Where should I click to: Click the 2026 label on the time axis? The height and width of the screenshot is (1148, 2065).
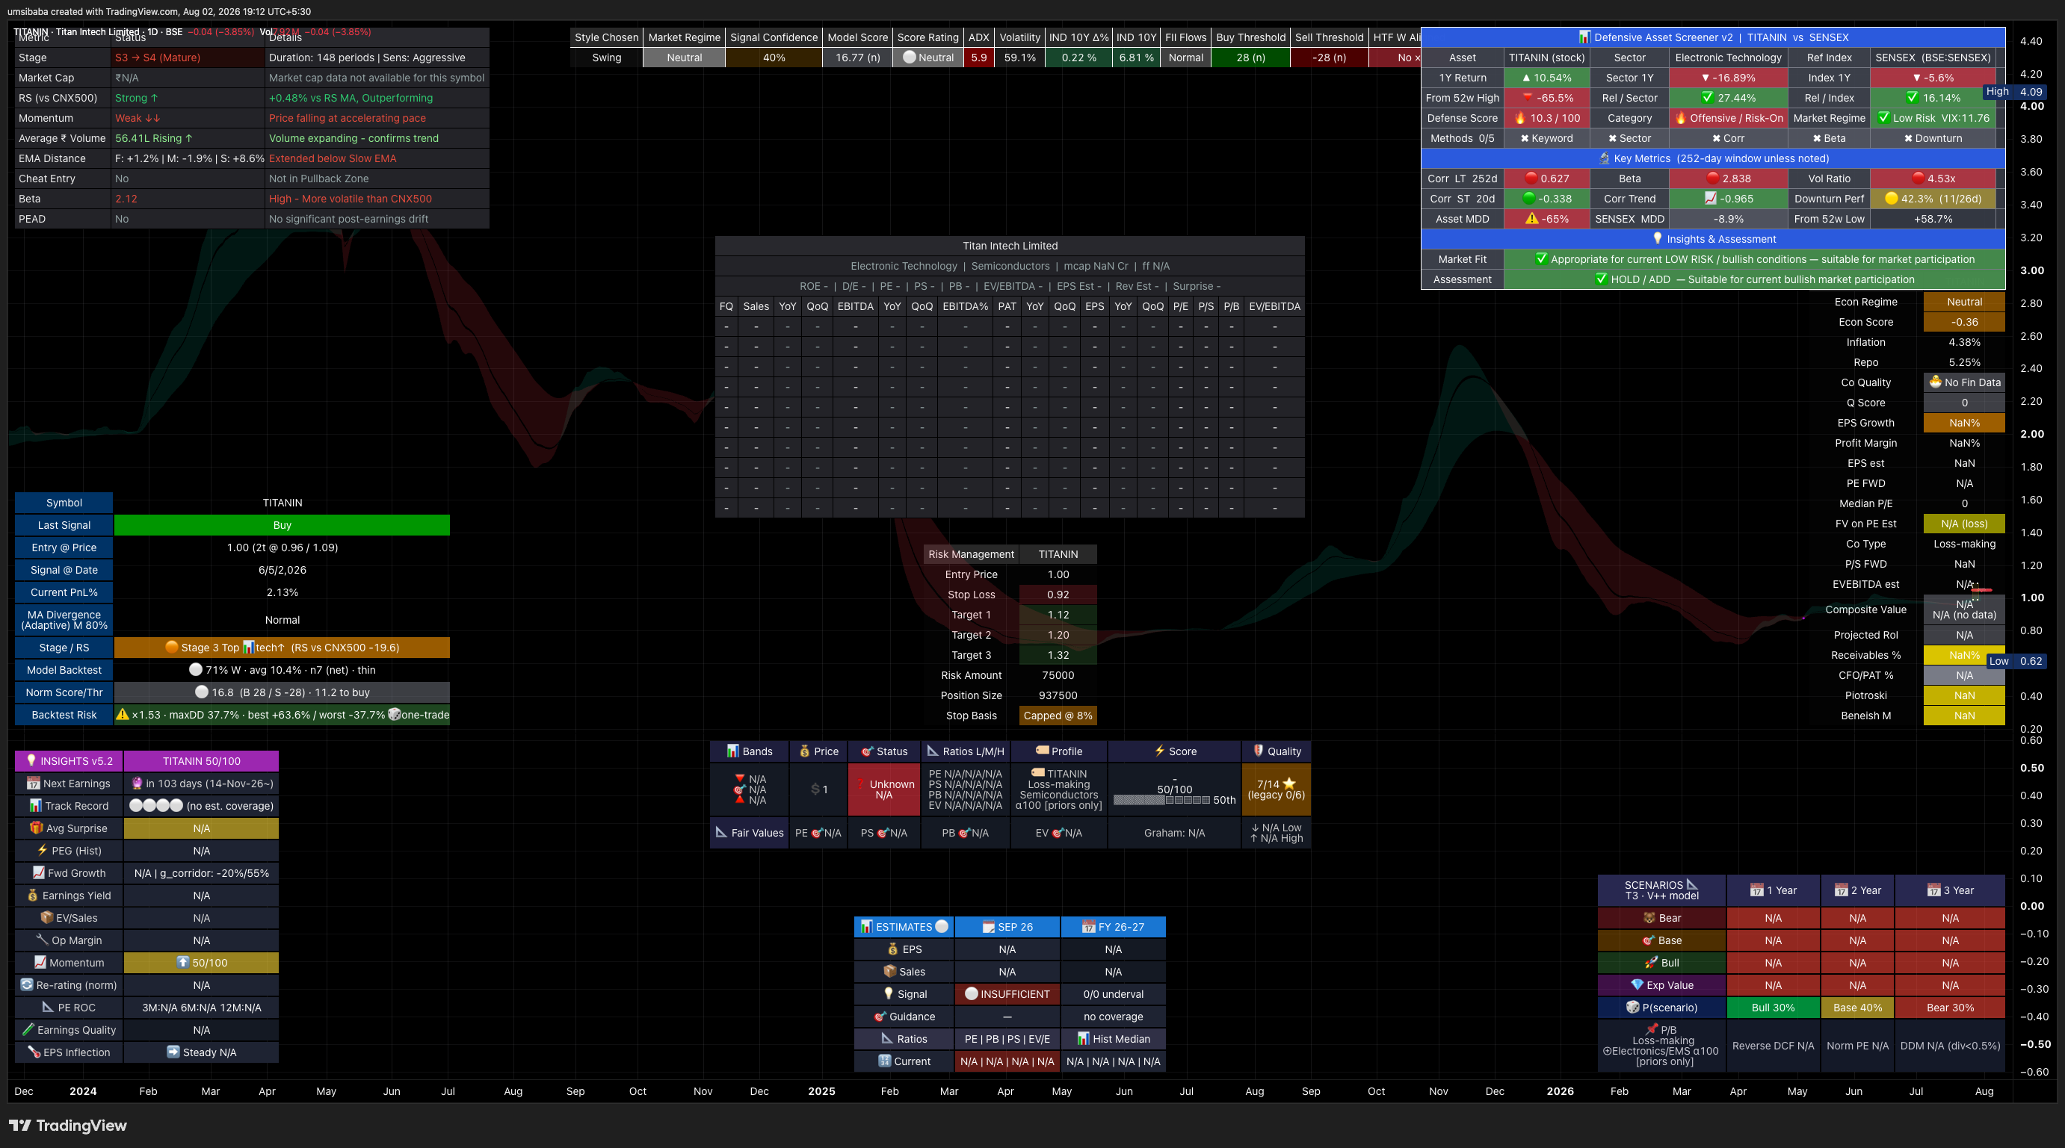point(1560,1091)
